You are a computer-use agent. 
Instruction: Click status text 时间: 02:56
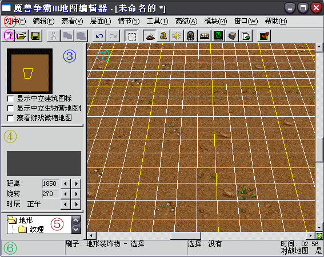click(299, 244)
